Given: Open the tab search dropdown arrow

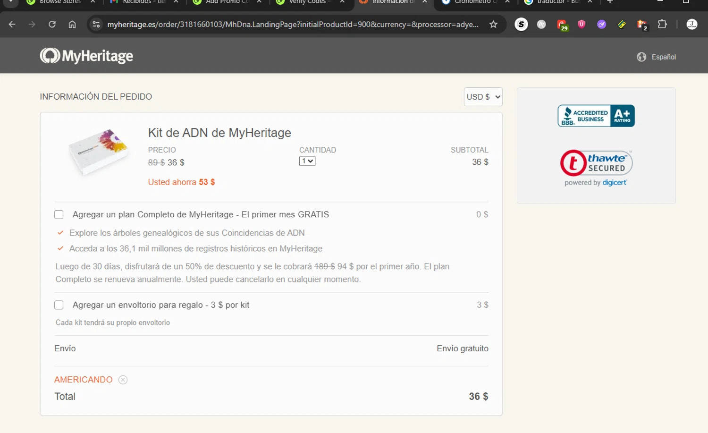Looking at the screenshot, I should pyautogui.click(x=10, y=2).
